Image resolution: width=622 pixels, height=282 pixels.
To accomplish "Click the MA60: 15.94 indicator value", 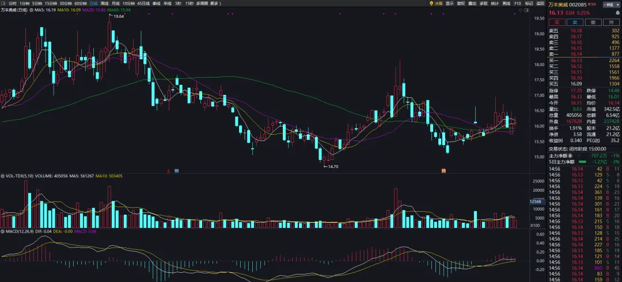I will click(119, 9).
